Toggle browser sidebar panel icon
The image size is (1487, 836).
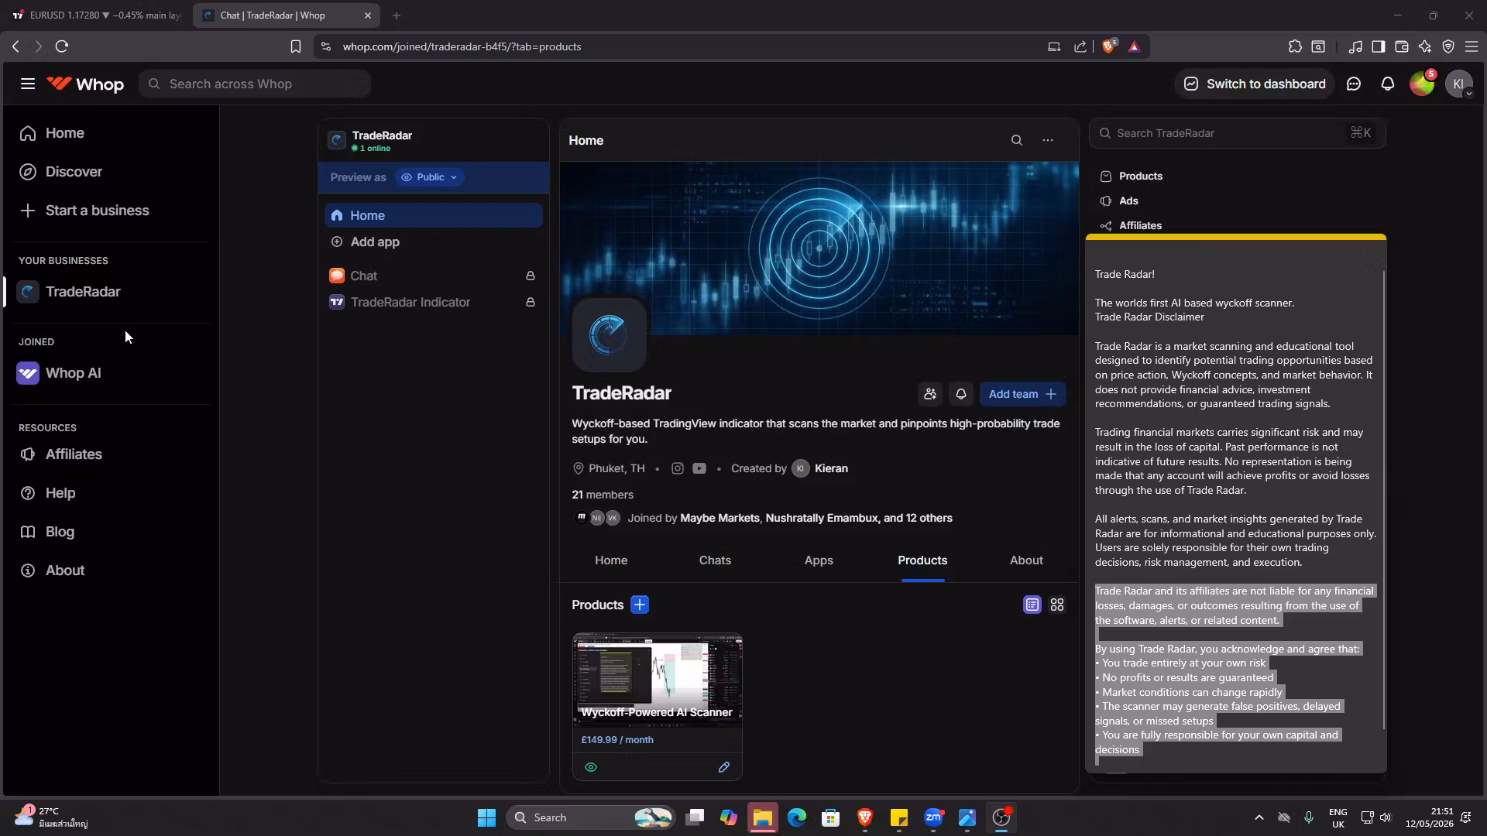[1378, 46]
